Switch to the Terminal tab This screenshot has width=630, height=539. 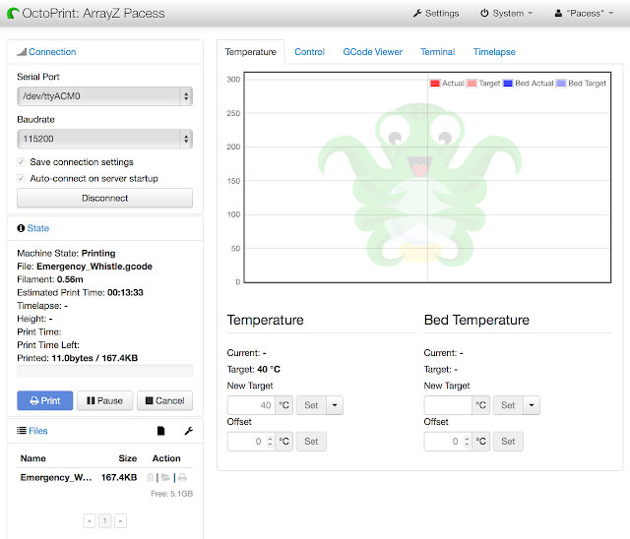coord(437,52)
